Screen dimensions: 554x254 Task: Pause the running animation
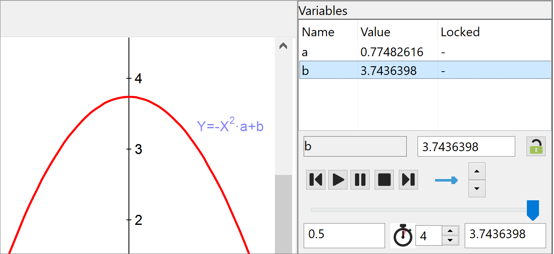point(360,179)
